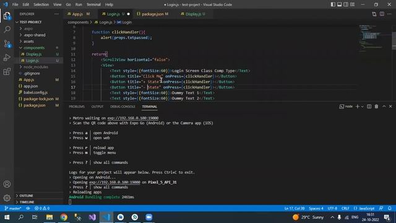Close the terminal panel
This screenshot has width=396, height=223.
[390, 107]
